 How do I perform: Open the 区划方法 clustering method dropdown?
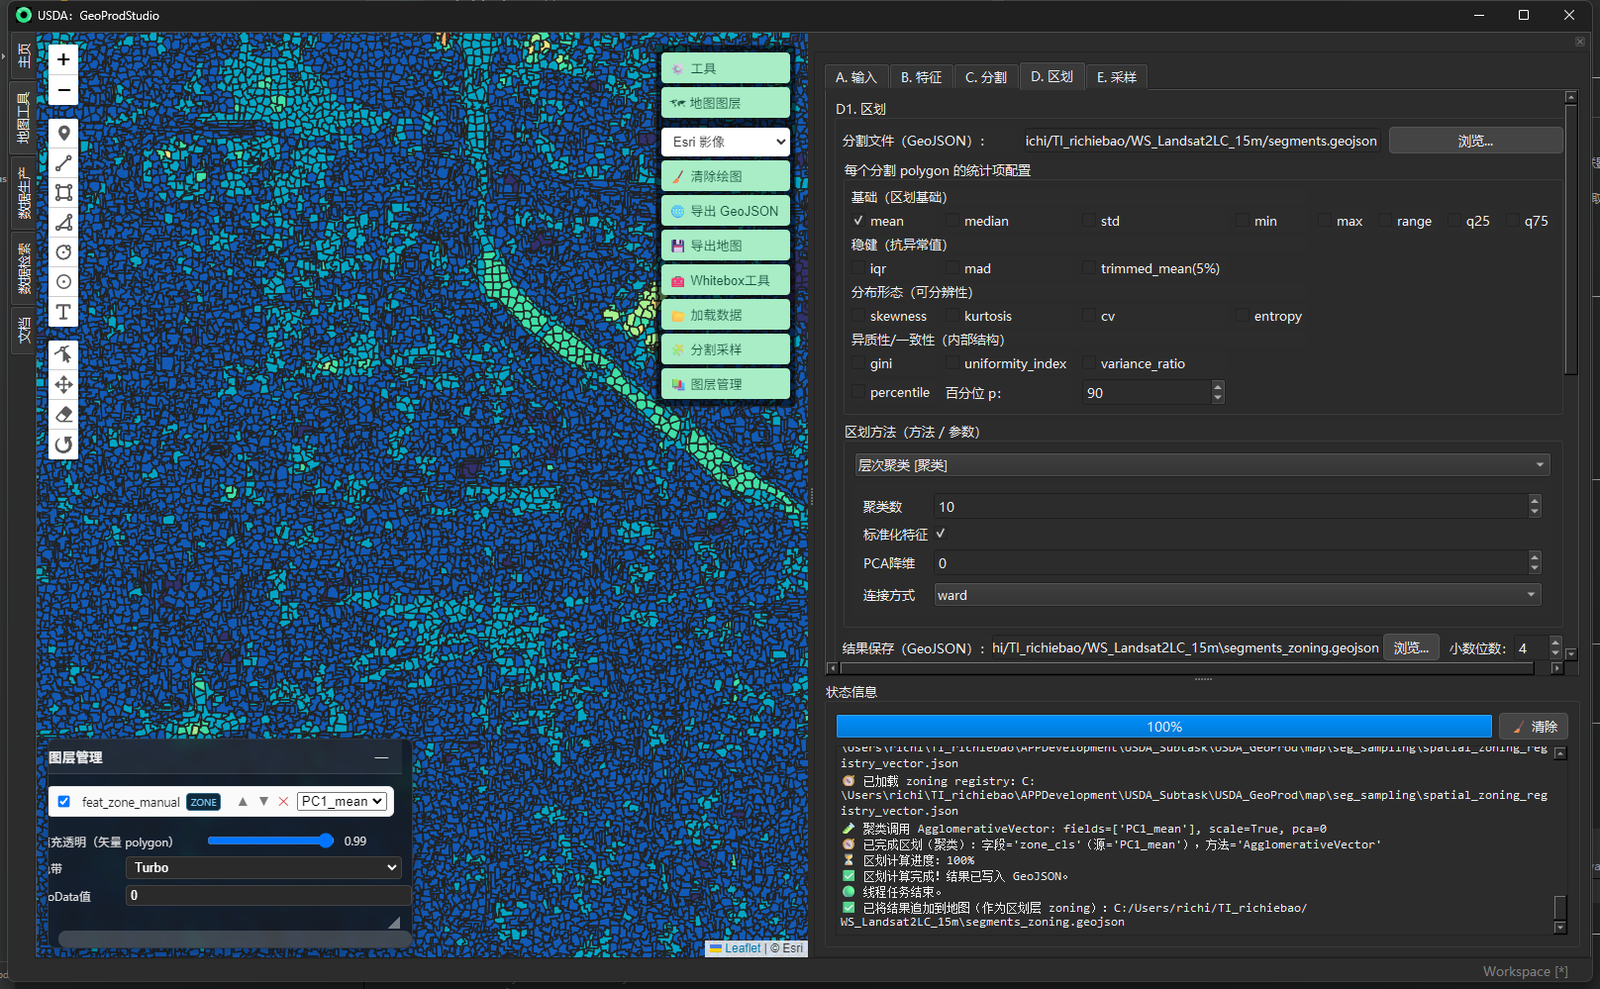[1200, 464]
